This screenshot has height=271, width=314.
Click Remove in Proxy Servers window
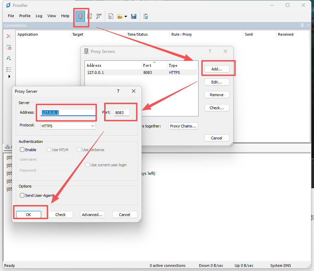pos(217,95)
